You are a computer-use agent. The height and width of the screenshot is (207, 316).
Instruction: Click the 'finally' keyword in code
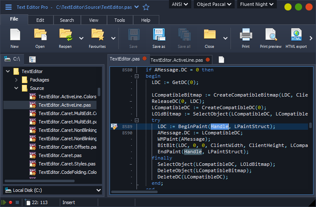[162, 158]
